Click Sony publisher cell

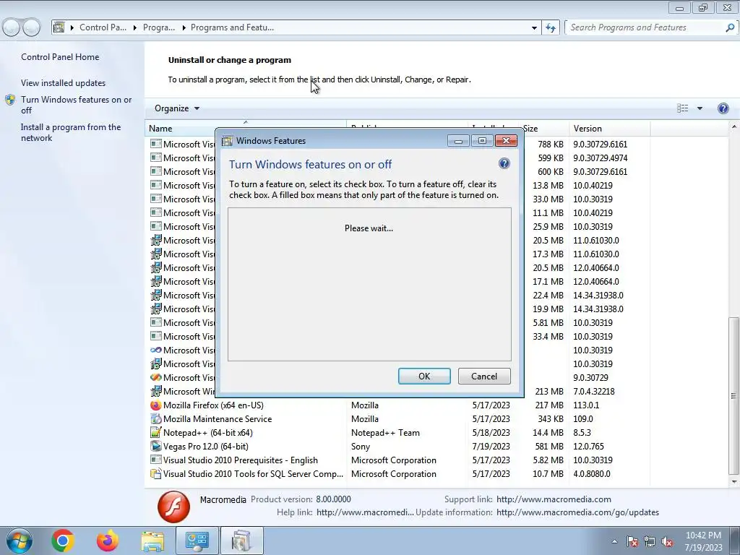(361, 447)
